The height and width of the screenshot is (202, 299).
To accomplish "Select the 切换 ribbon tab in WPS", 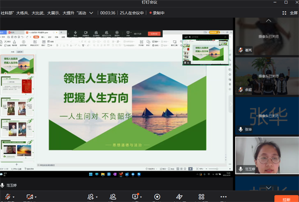I will pyautogui.click(x=57, y=37).
